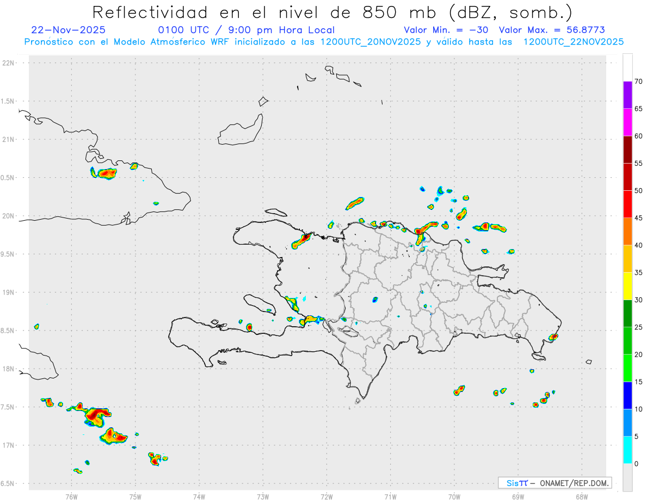This screenshot has height=504, width=653.
Task: Click the colorbar value label '60'
Action: coord(638,136)
